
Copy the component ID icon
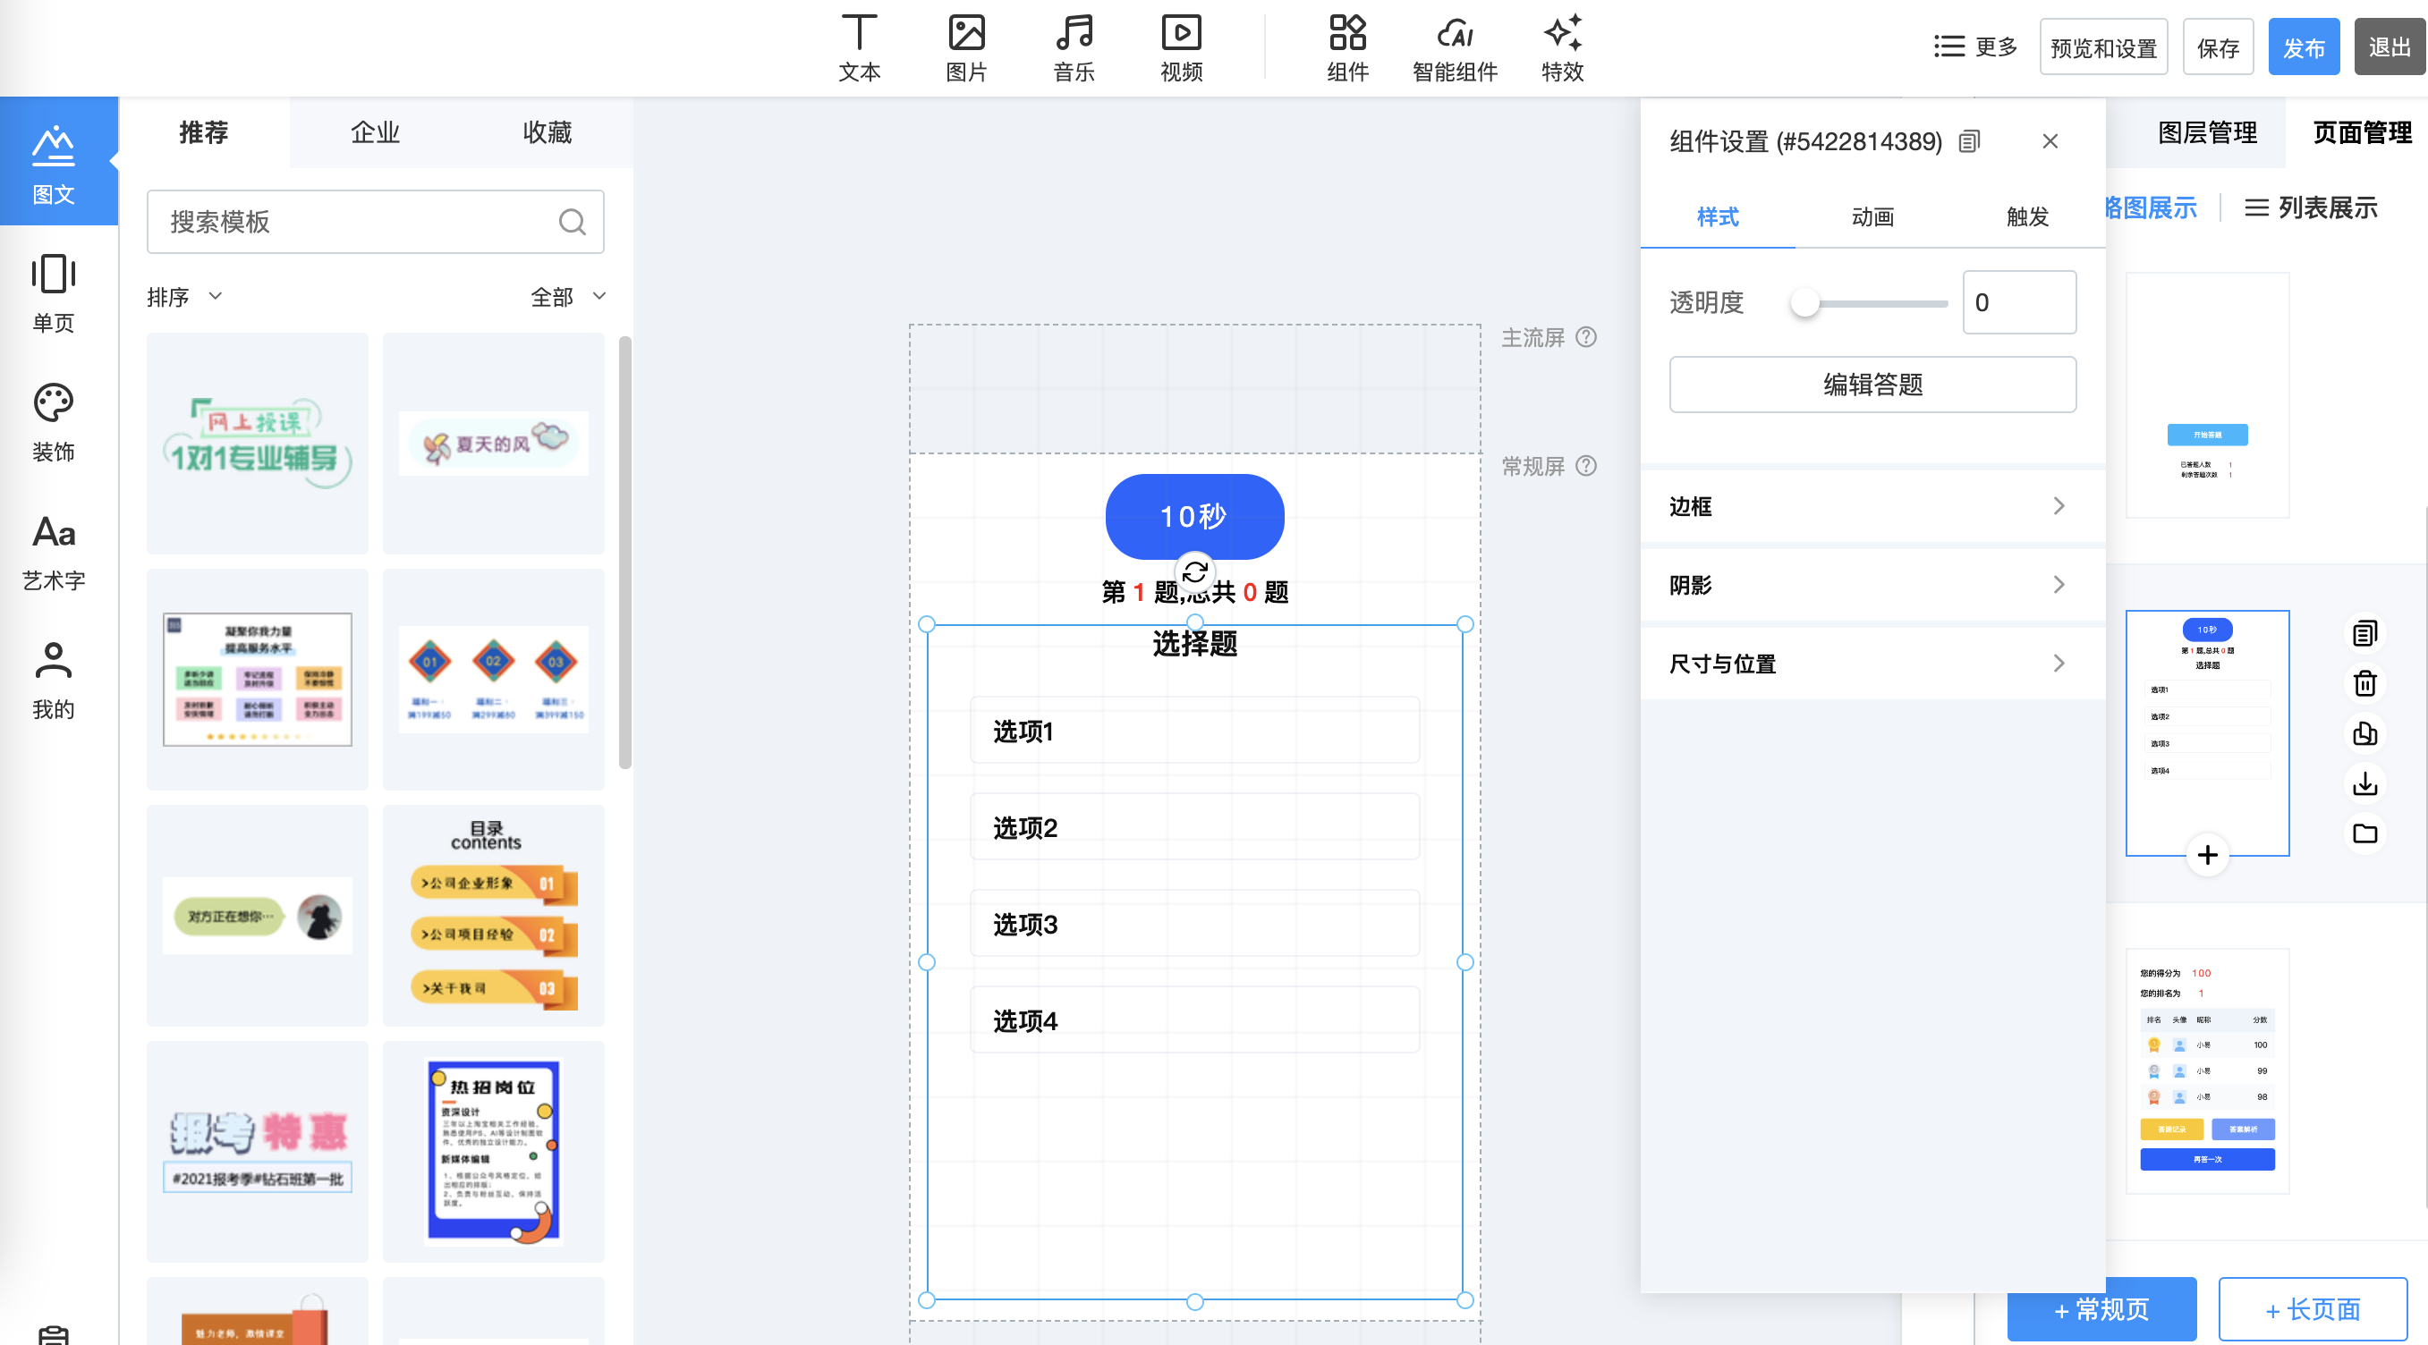point(1969,141)
